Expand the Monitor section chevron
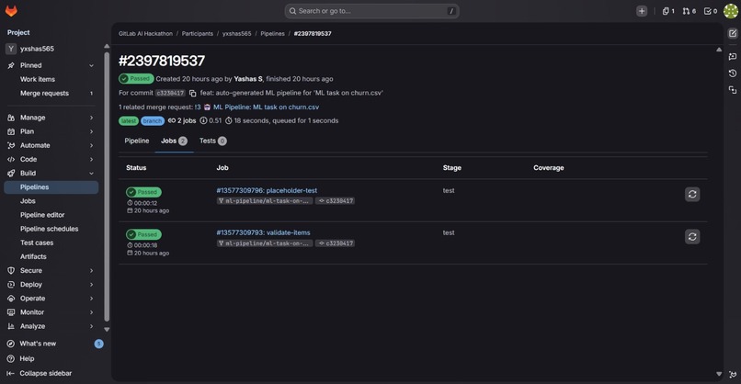Image resolution: width=741 pixels, height=384 pixels. pos(91,312)
